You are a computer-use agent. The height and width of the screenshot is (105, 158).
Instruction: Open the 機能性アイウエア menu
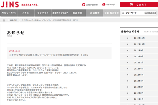pos(60,13)
